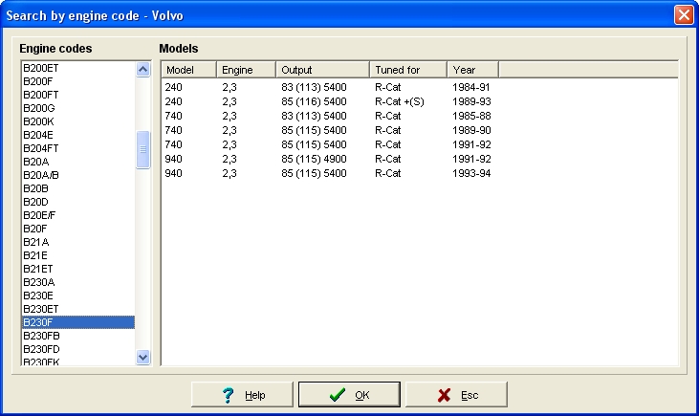This screenshot has width=699, height=416.
Task: Select engine code B230ET
Action: point(78,309)
